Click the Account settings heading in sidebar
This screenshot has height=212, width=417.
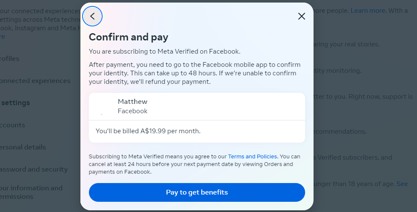coord(15,103)
